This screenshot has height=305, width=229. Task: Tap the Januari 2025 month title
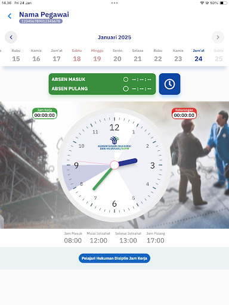pos(114,38)
